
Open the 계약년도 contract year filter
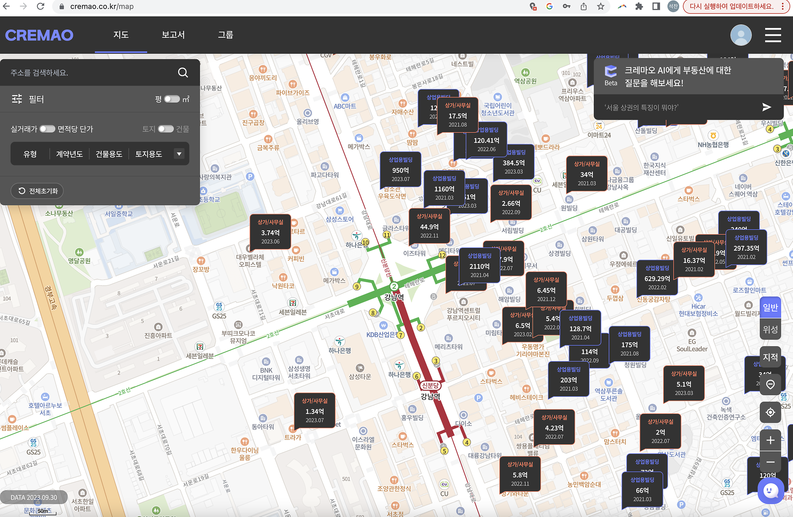69,154
